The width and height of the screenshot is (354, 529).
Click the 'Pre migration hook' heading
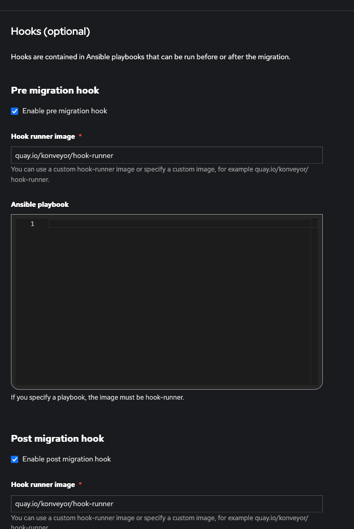[x=55, y=90]
